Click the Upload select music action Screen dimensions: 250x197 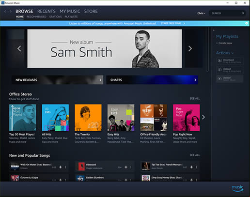tap(230, 79)
